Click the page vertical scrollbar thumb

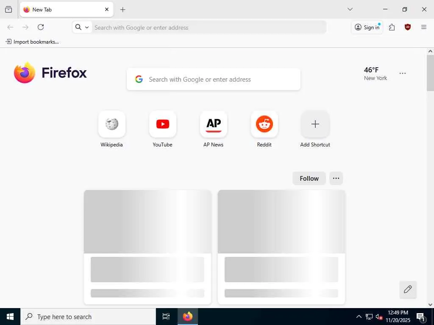[430, 73]
